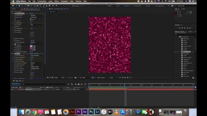This screenshot has width=207, height=116.
Task: Collapse the Backgrounds folder in Effects & Presets
Action: (179, 37)
